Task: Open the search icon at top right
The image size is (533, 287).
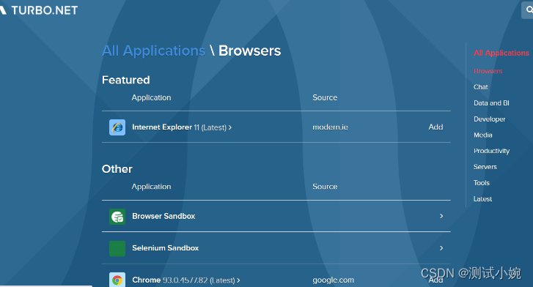Action: pos(529,10)
